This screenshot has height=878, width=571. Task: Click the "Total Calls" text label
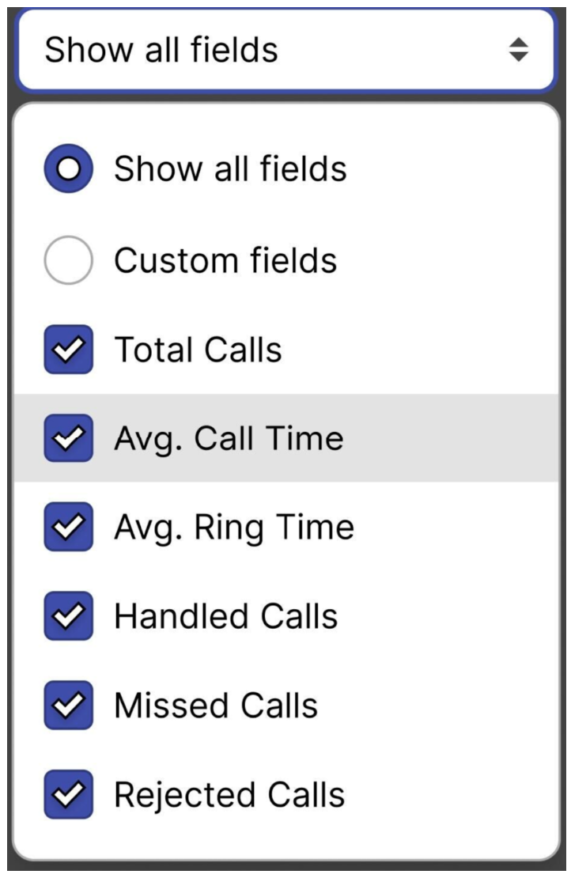click(198, 350)
